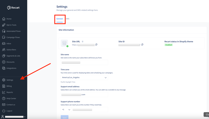Open Settings label in sidebar
This screenshot has width=209, height=119.
[x=10, y=80]
